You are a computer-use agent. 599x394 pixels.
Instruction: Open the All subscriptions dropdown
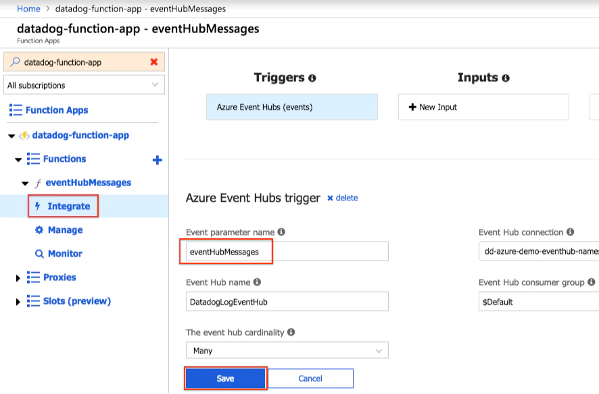(x=84, y=85)
